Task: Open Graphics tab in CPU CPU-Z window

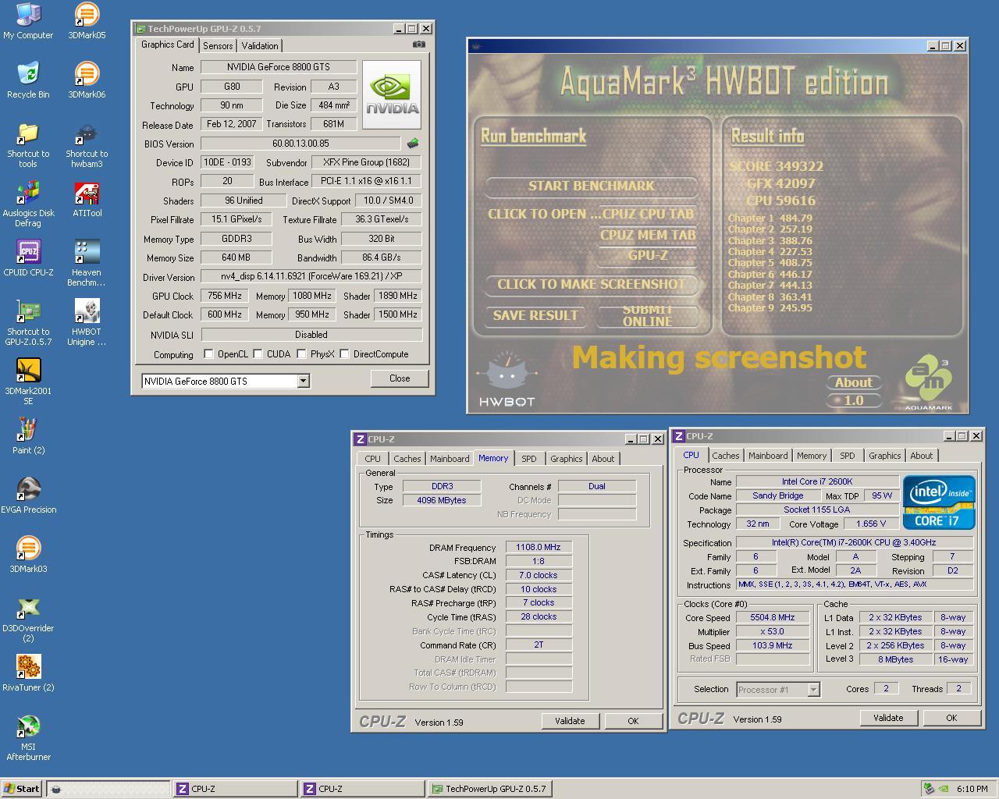Action: click(884, 456)
